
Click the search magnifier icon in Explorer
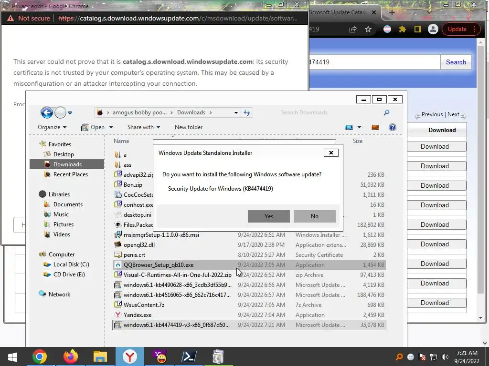386,112
